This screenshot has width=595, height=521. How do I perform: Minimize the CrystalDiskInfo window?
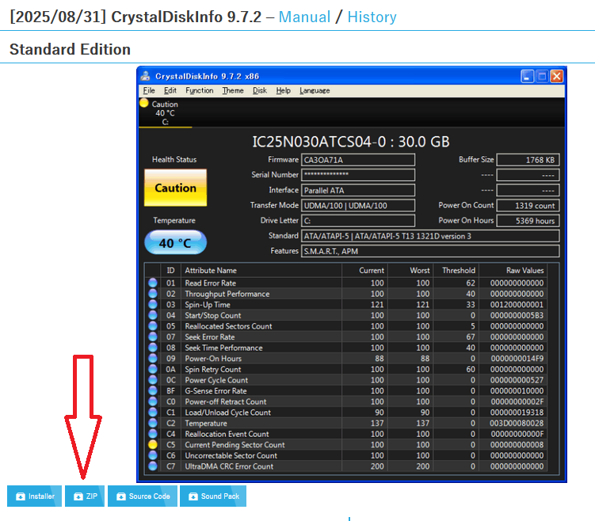(x=527, y=76)
